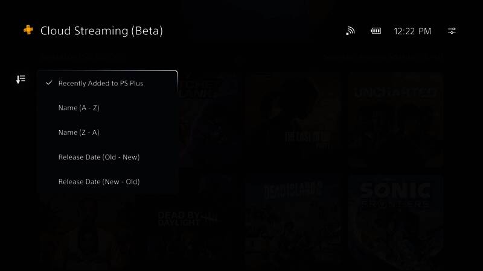
Task: Open the bottom-left dimmed game tile
Action: (x=88, y=232)
